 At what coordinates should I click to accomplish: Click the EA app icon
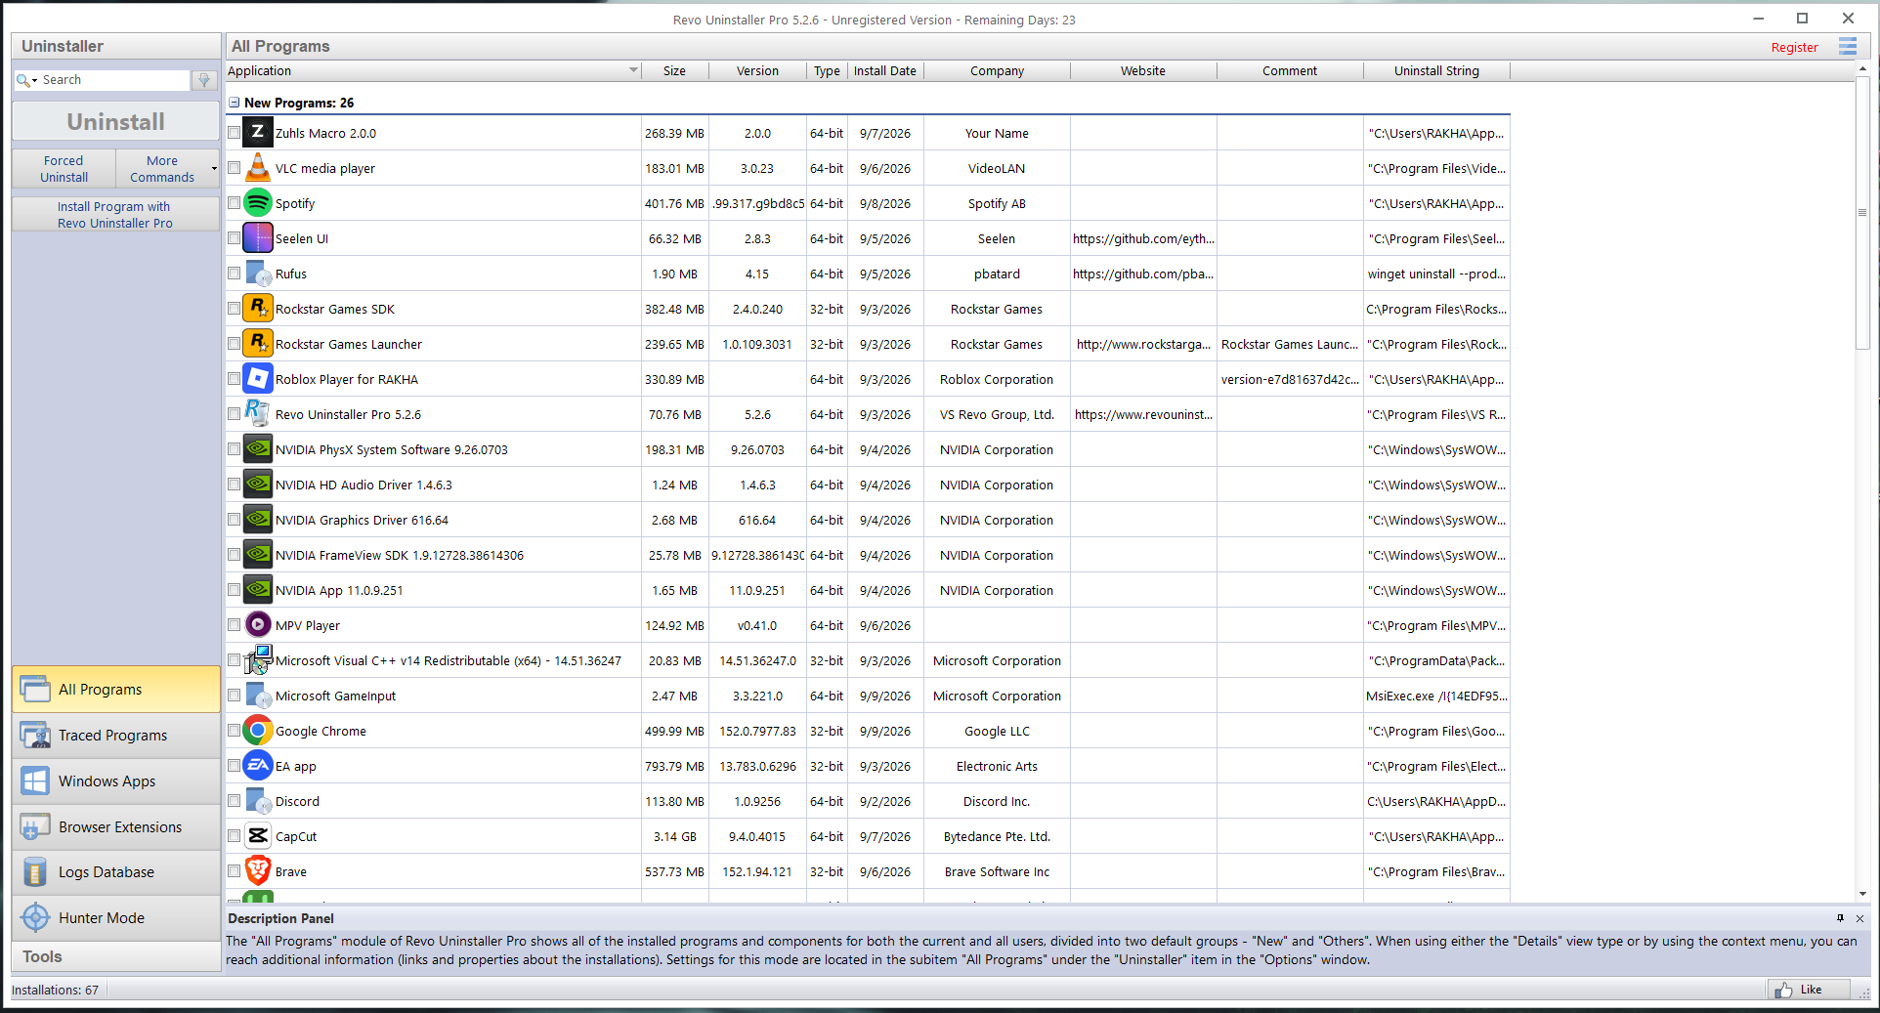258,766
